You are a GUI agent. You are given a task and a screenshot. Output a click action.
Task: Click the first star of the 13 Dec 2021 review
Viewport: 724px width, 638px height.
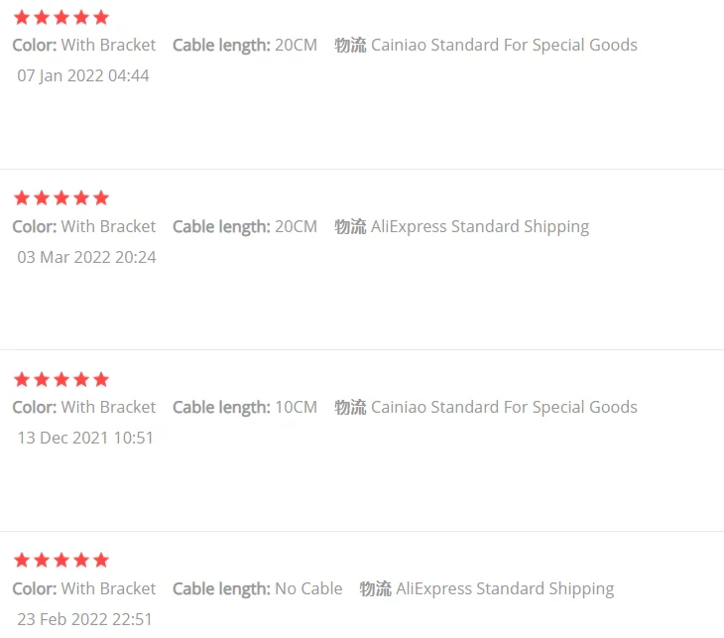pyautogui.click(x=21, y=379)
